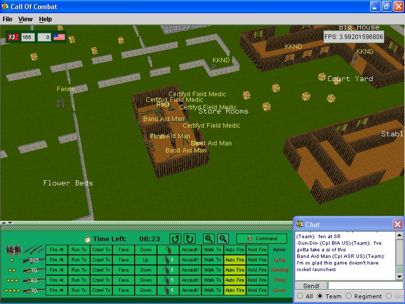Send the chat message with Send!
Viewport: 405px width, 304px height.
pos(311,286)
